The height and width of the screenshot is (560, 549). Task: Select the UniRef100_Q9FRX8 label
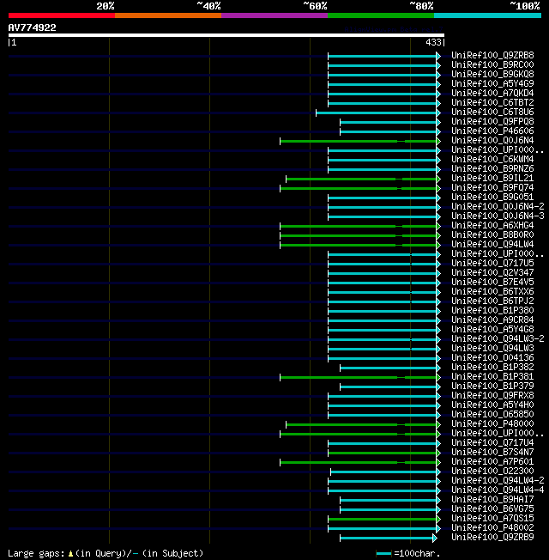pos(492,396)
